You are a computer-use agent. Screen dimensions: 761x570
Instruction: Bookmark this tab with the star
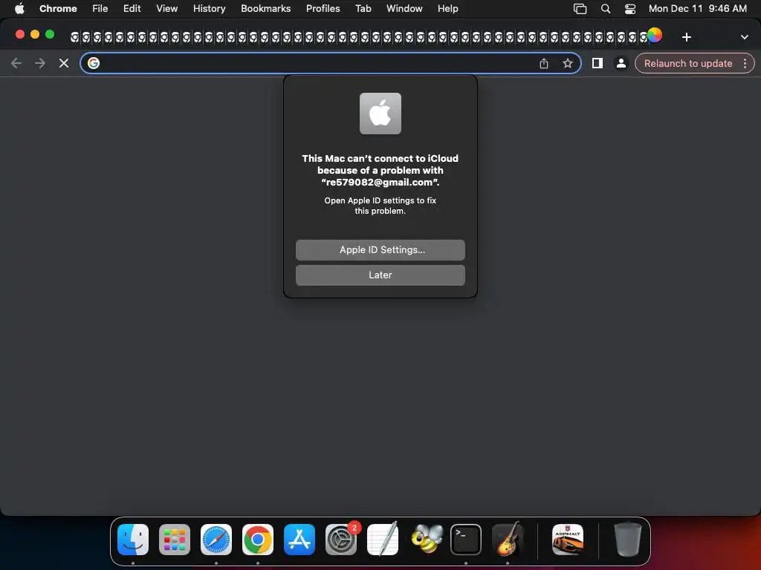[x=567, y=63]
